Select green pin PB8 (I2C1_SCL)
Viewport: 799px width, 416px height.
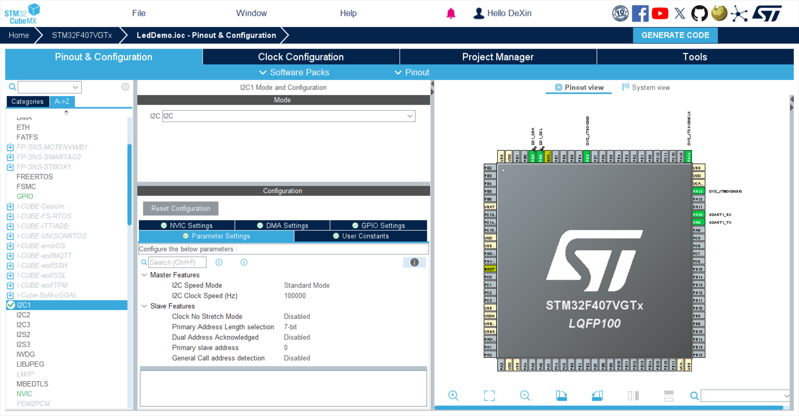(540, 157)
